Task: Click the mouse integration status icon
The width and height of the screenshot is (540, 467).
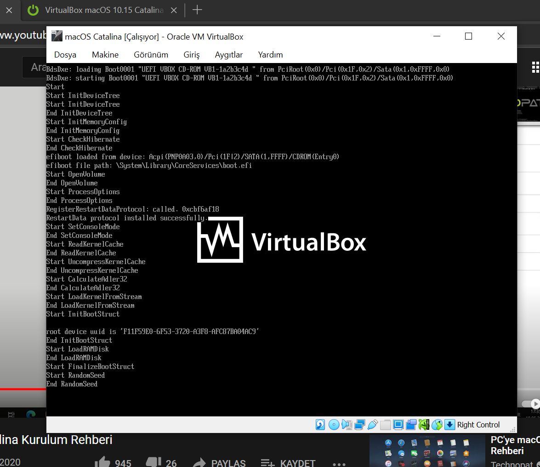Action: pos(437,425)
